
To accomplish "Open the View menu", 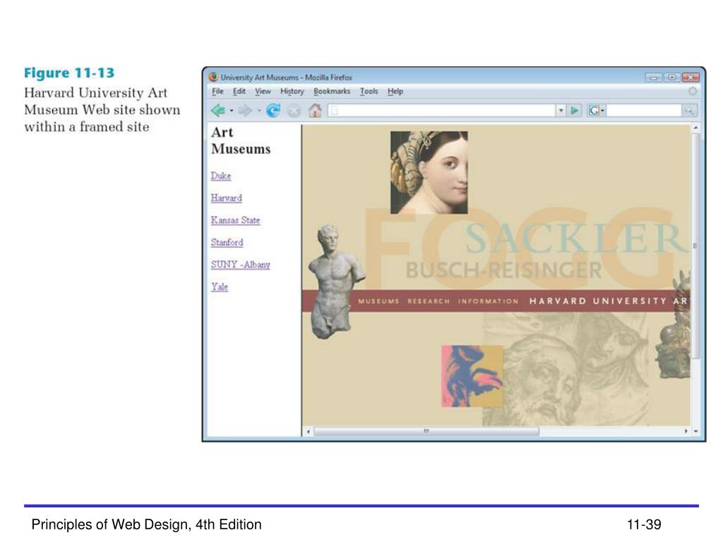I will coord(263,91).
